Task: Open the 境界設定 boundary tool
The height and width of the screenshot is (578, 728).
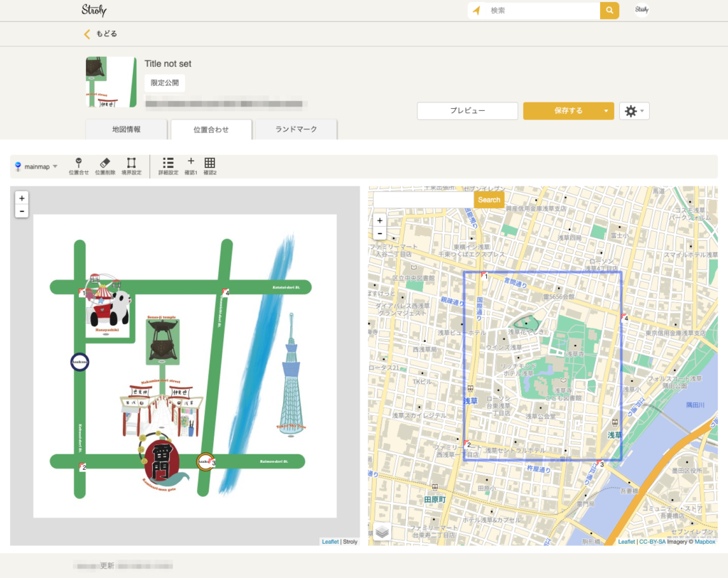Action: coord(132,166)
